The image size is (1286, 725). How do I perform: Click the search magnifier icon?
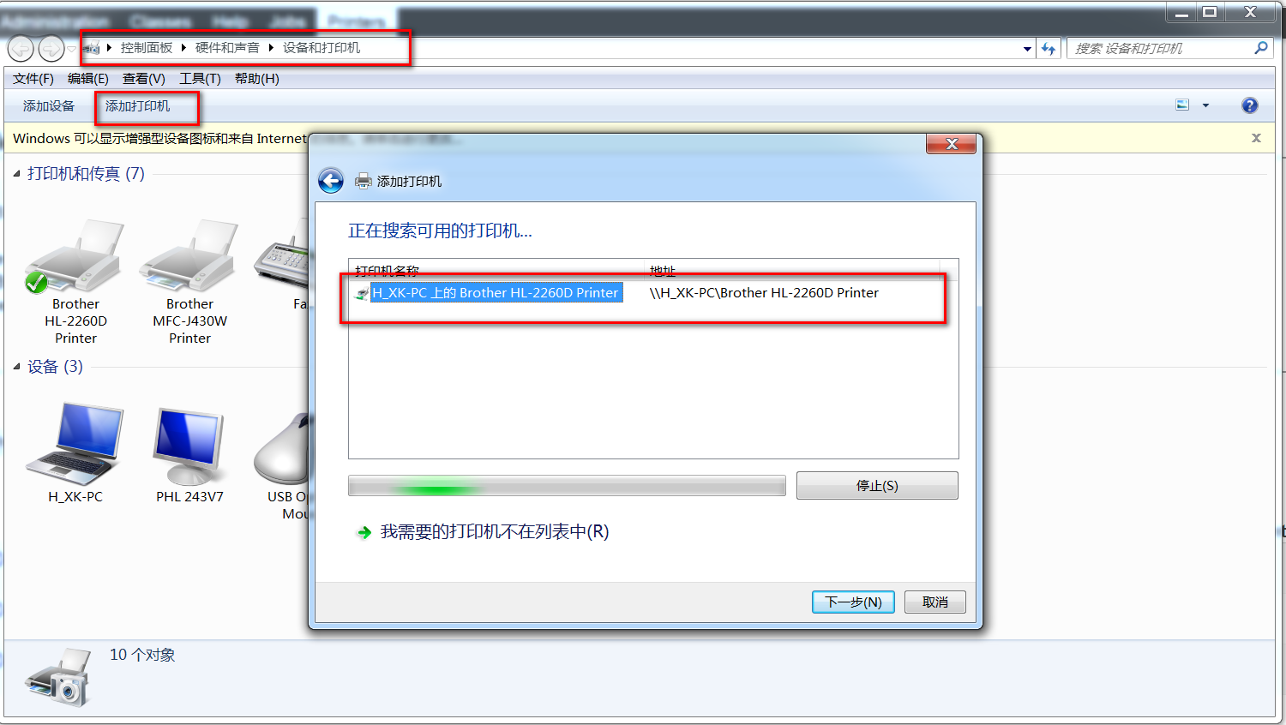pyautogui.click(x=1261, y=48)
